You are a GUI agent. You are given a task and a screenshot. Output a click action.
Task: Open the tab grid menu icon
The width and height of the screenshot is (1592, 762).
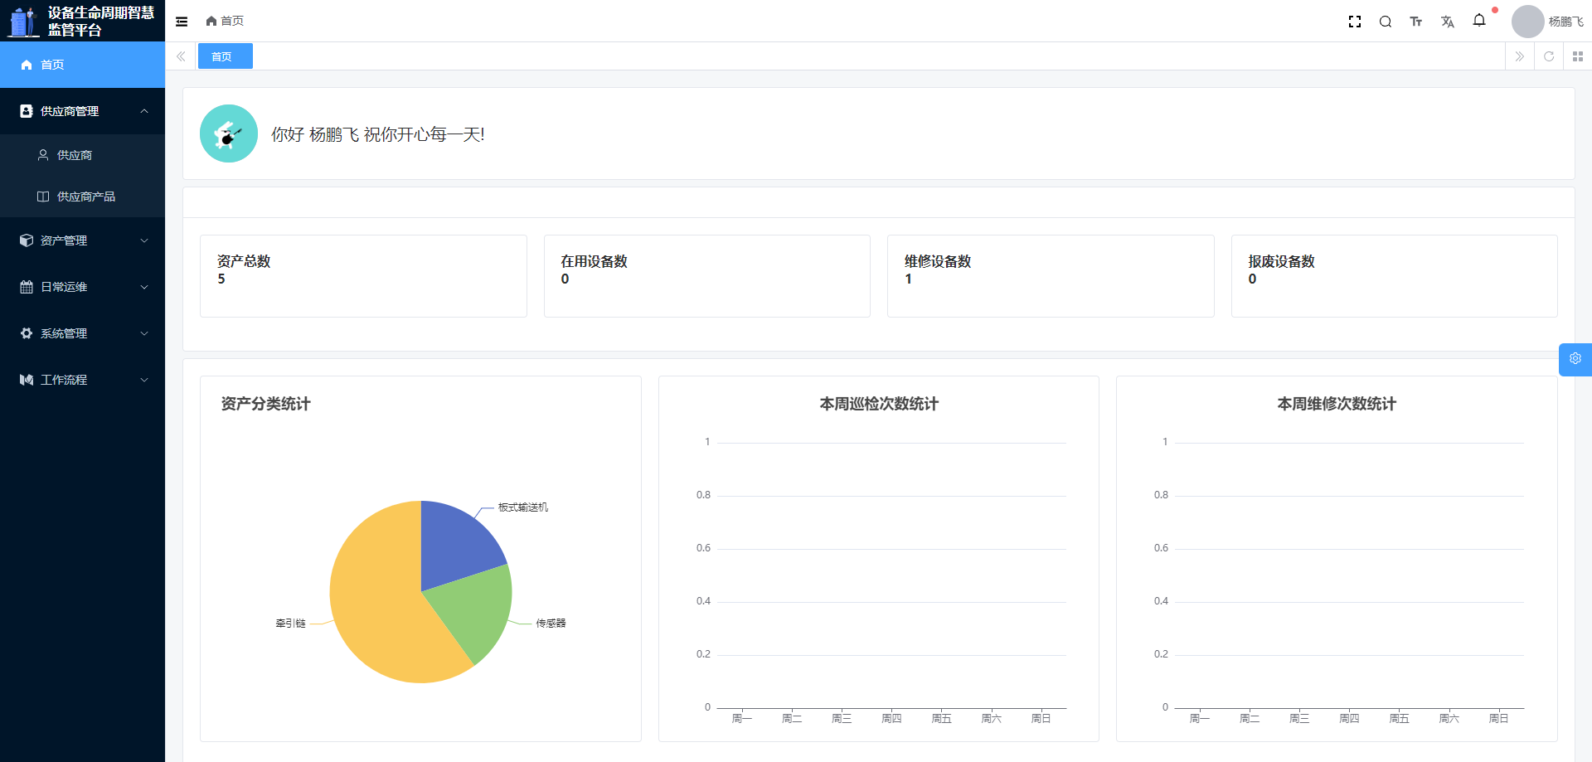[1578, 56]
